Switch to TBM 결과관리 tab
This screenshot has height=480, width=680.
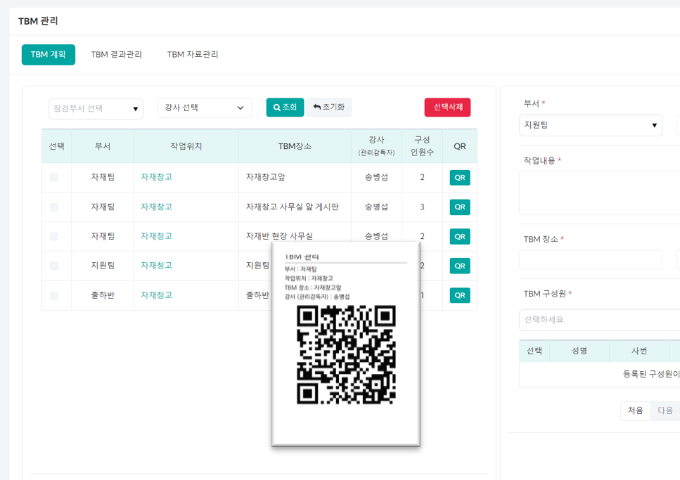(x=117, y=55)
